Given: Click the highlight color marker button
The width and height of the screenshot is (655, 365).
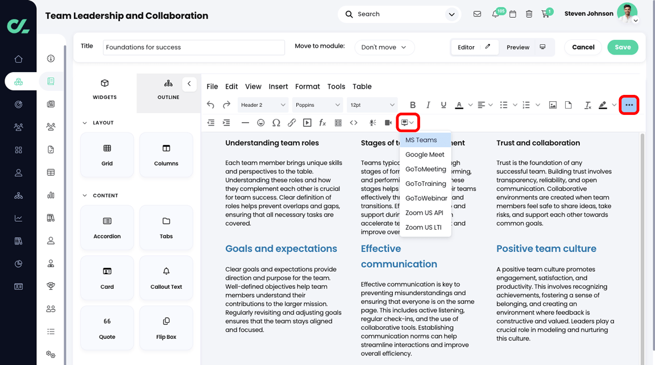Looking at the screenshot, I should tap(603, 105).
